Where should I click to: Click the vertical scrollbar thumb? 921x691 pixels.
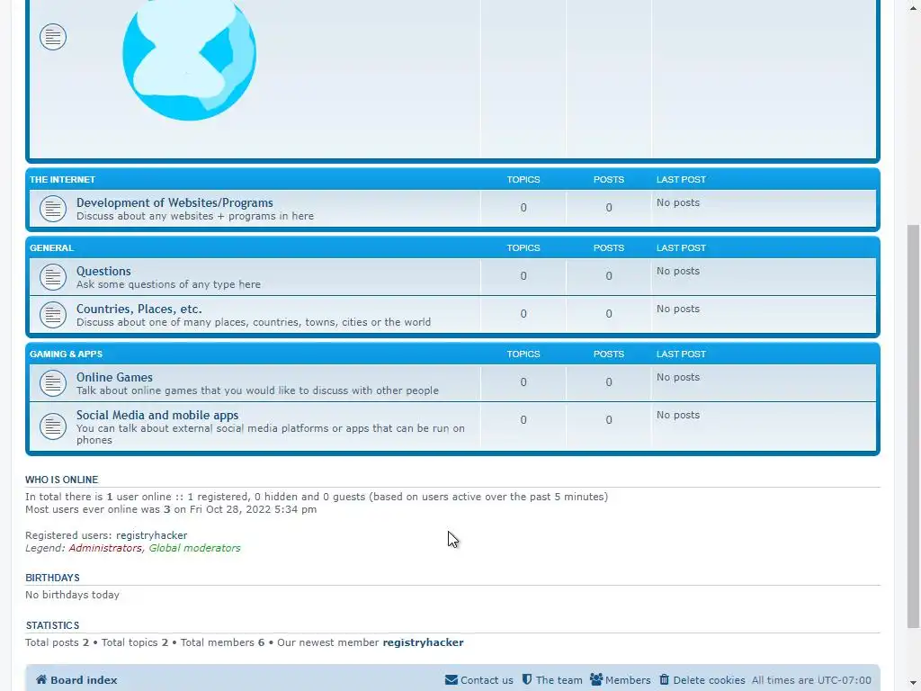click(x=913, y=426)
